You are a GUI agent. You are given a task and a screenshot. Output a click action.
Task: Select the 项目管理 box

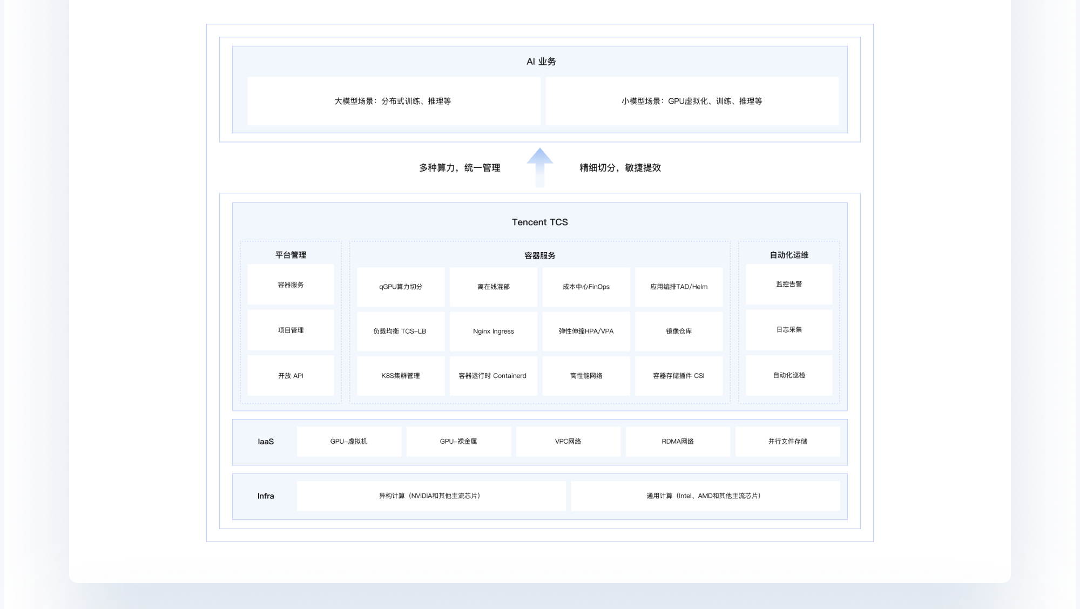click(291, 330)
